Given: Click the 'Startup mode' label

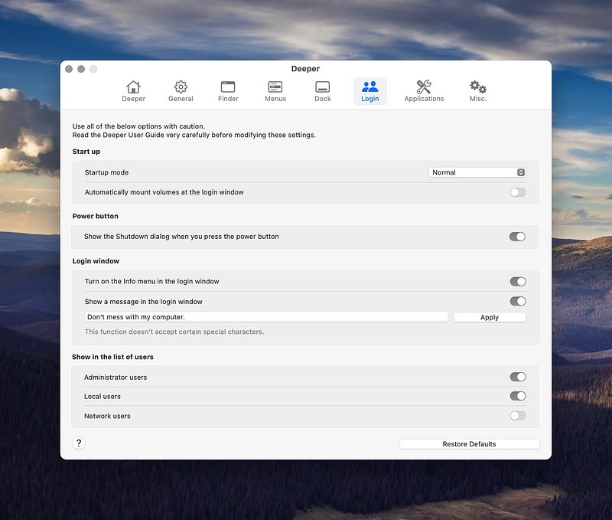Looking at the screenshot, I should coord(106,172).
